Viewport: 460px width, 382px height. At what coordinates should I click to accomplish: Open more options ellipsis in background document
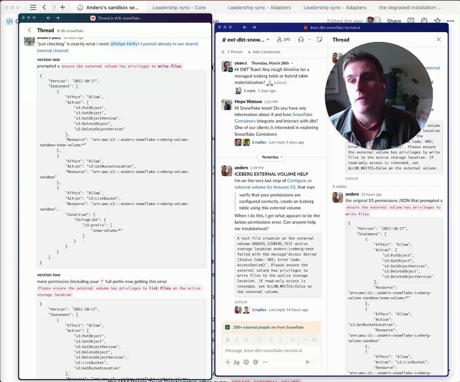[450, 21]
